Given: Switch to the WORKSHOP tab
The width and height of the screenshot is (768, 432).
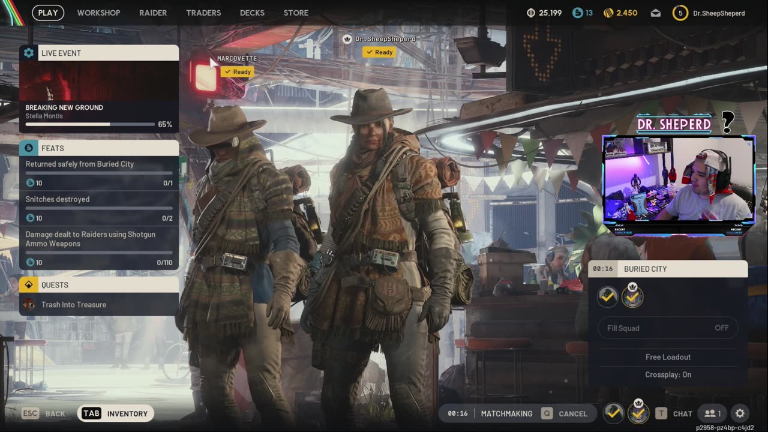Looking at the screenshot, I should point(98,13).
